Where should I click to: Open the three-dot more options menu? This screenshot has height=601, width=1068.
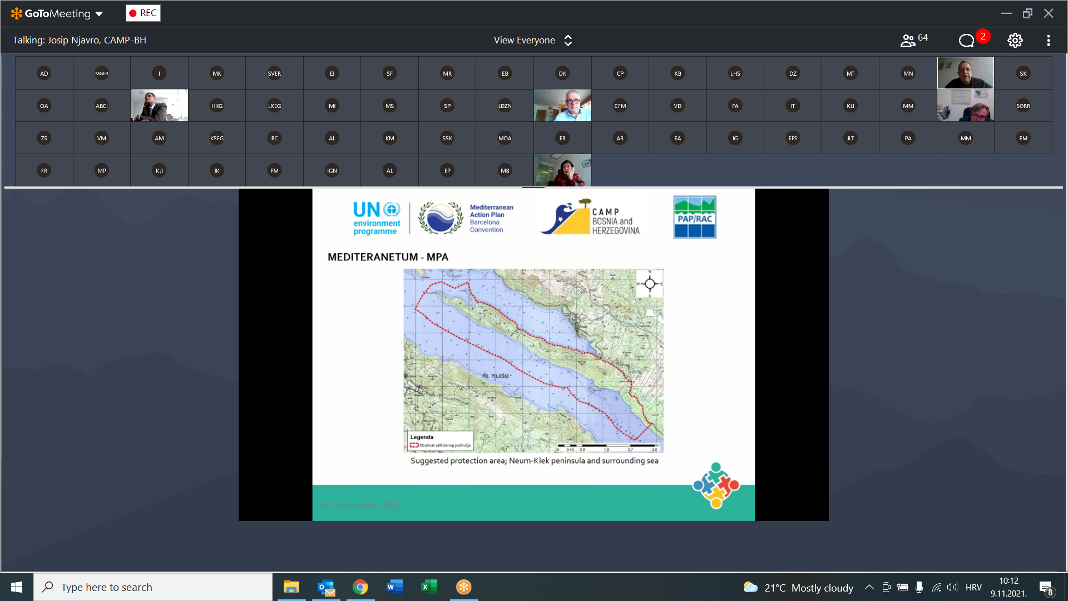[1048, 40]
